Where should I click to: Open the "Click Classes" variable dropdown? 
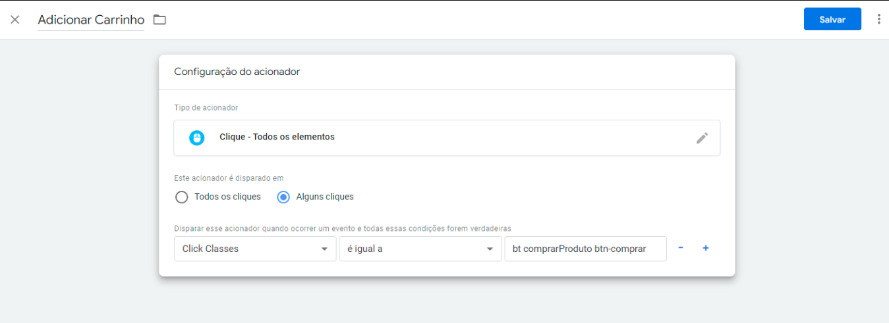tap(255, 249)
